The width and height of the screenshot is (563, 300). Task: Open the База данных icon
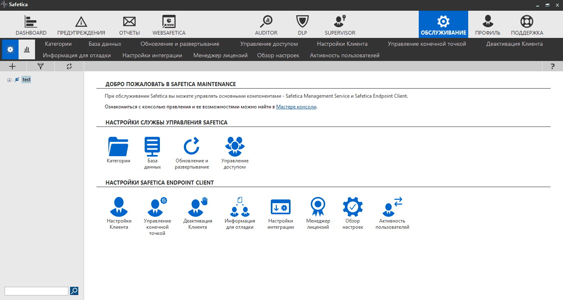pyautogui.click(x=152, y=147)
